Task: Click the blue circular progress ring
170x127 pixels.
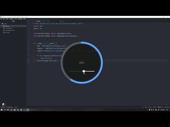Action: click(102, 63)
